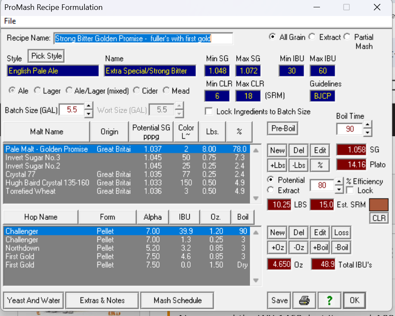This screenshot has width=395, height=316.
Task: Select the First Gold Dry hop row
Action: click(127, 265)
